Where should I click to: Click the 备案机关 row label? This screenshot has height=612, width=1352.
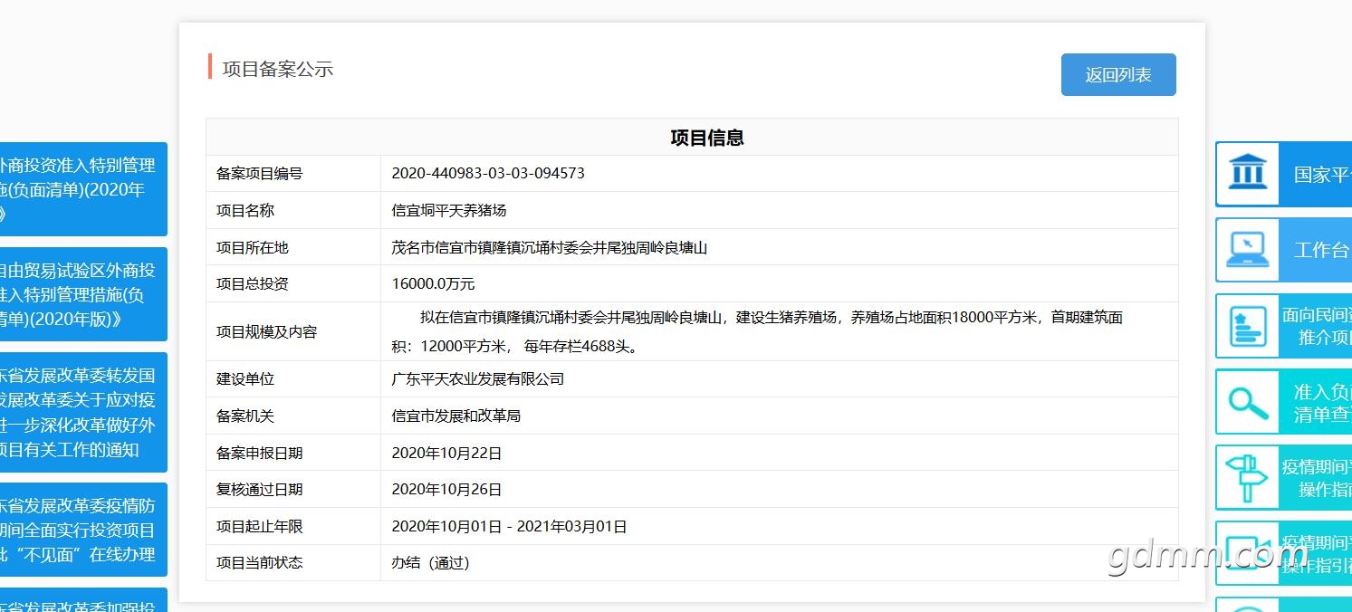click(x=245, y=416)
